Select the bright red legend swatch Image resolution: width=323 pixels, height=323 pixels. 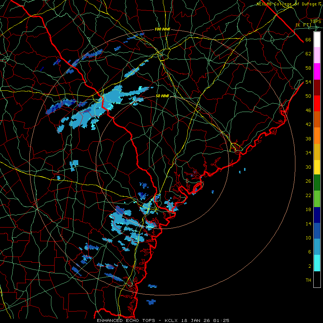[x=317, y=103]
